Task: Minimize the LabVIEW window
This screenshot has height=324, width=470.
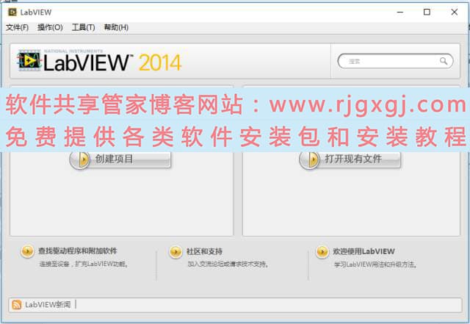Action: (x=399, y=12)
